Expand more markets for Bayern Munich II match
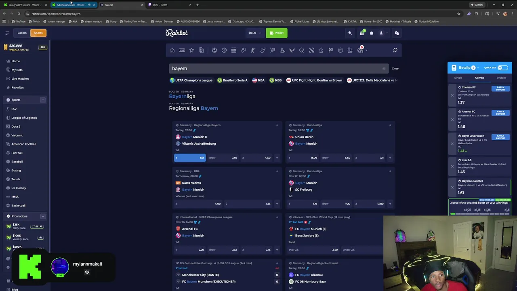The height and width of the screenshot is (291, 517). 277,158
